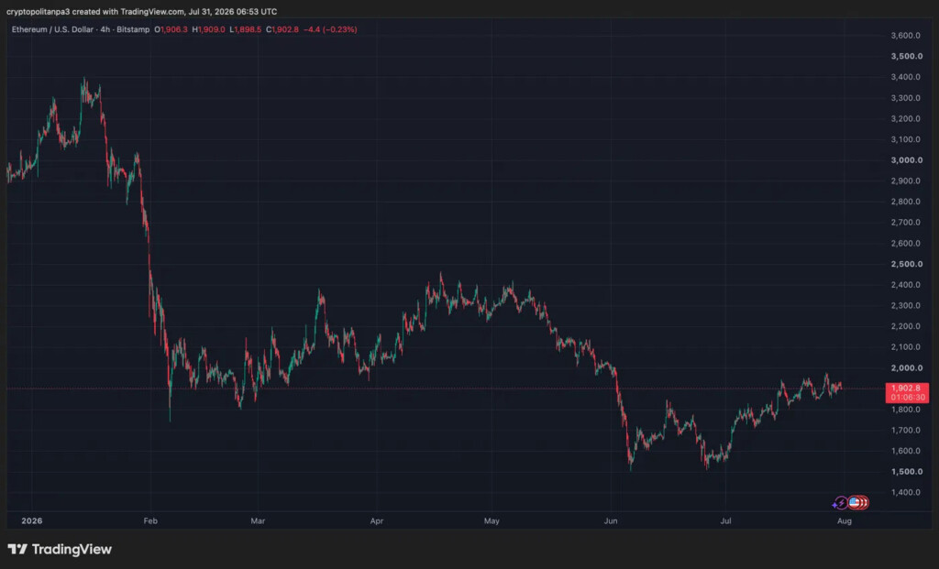Click the Aug label on time axis

844,521
